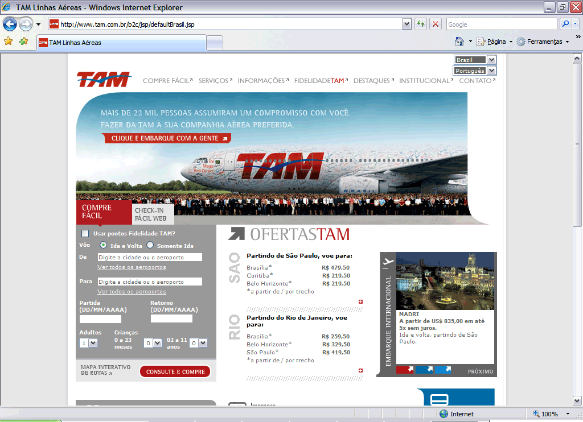
Task: Click the CONSULTE E COMPRE button
Action: pyautogui.click(x=175, y=371)
